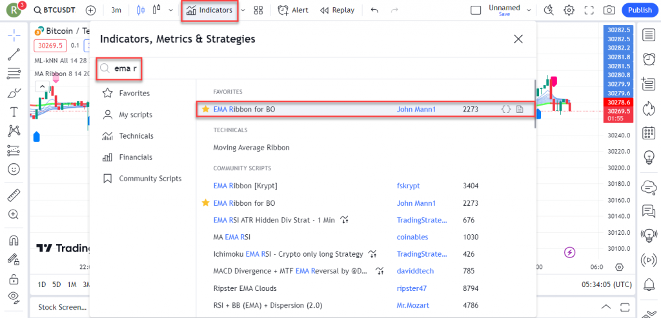Open chart settings gear icon
This screenshot has height=318, width=661.
click(569, 10)
